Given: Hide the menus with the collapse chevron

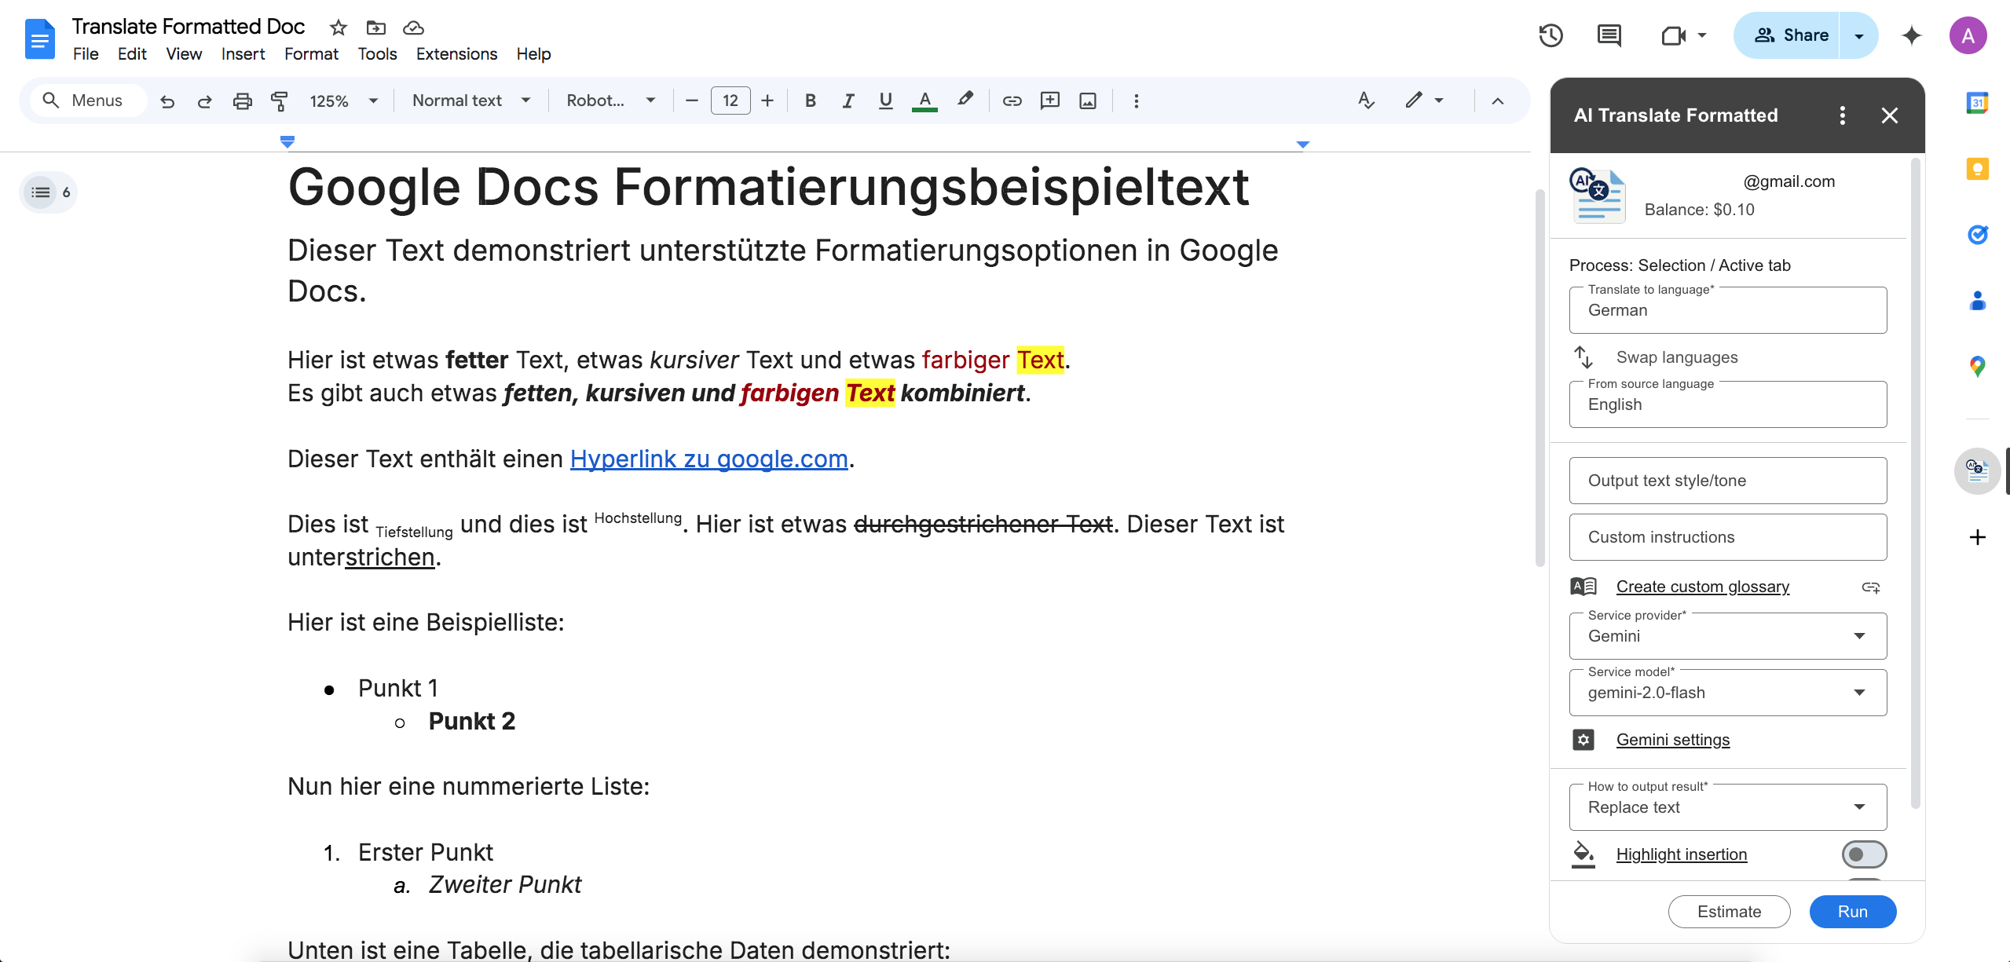Looking at the screenshot, I should [x=1498, y=101].
